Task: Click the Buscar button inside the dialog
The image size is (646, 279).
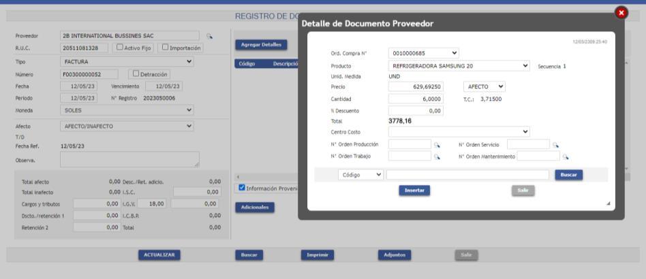Action: point(568,175)
